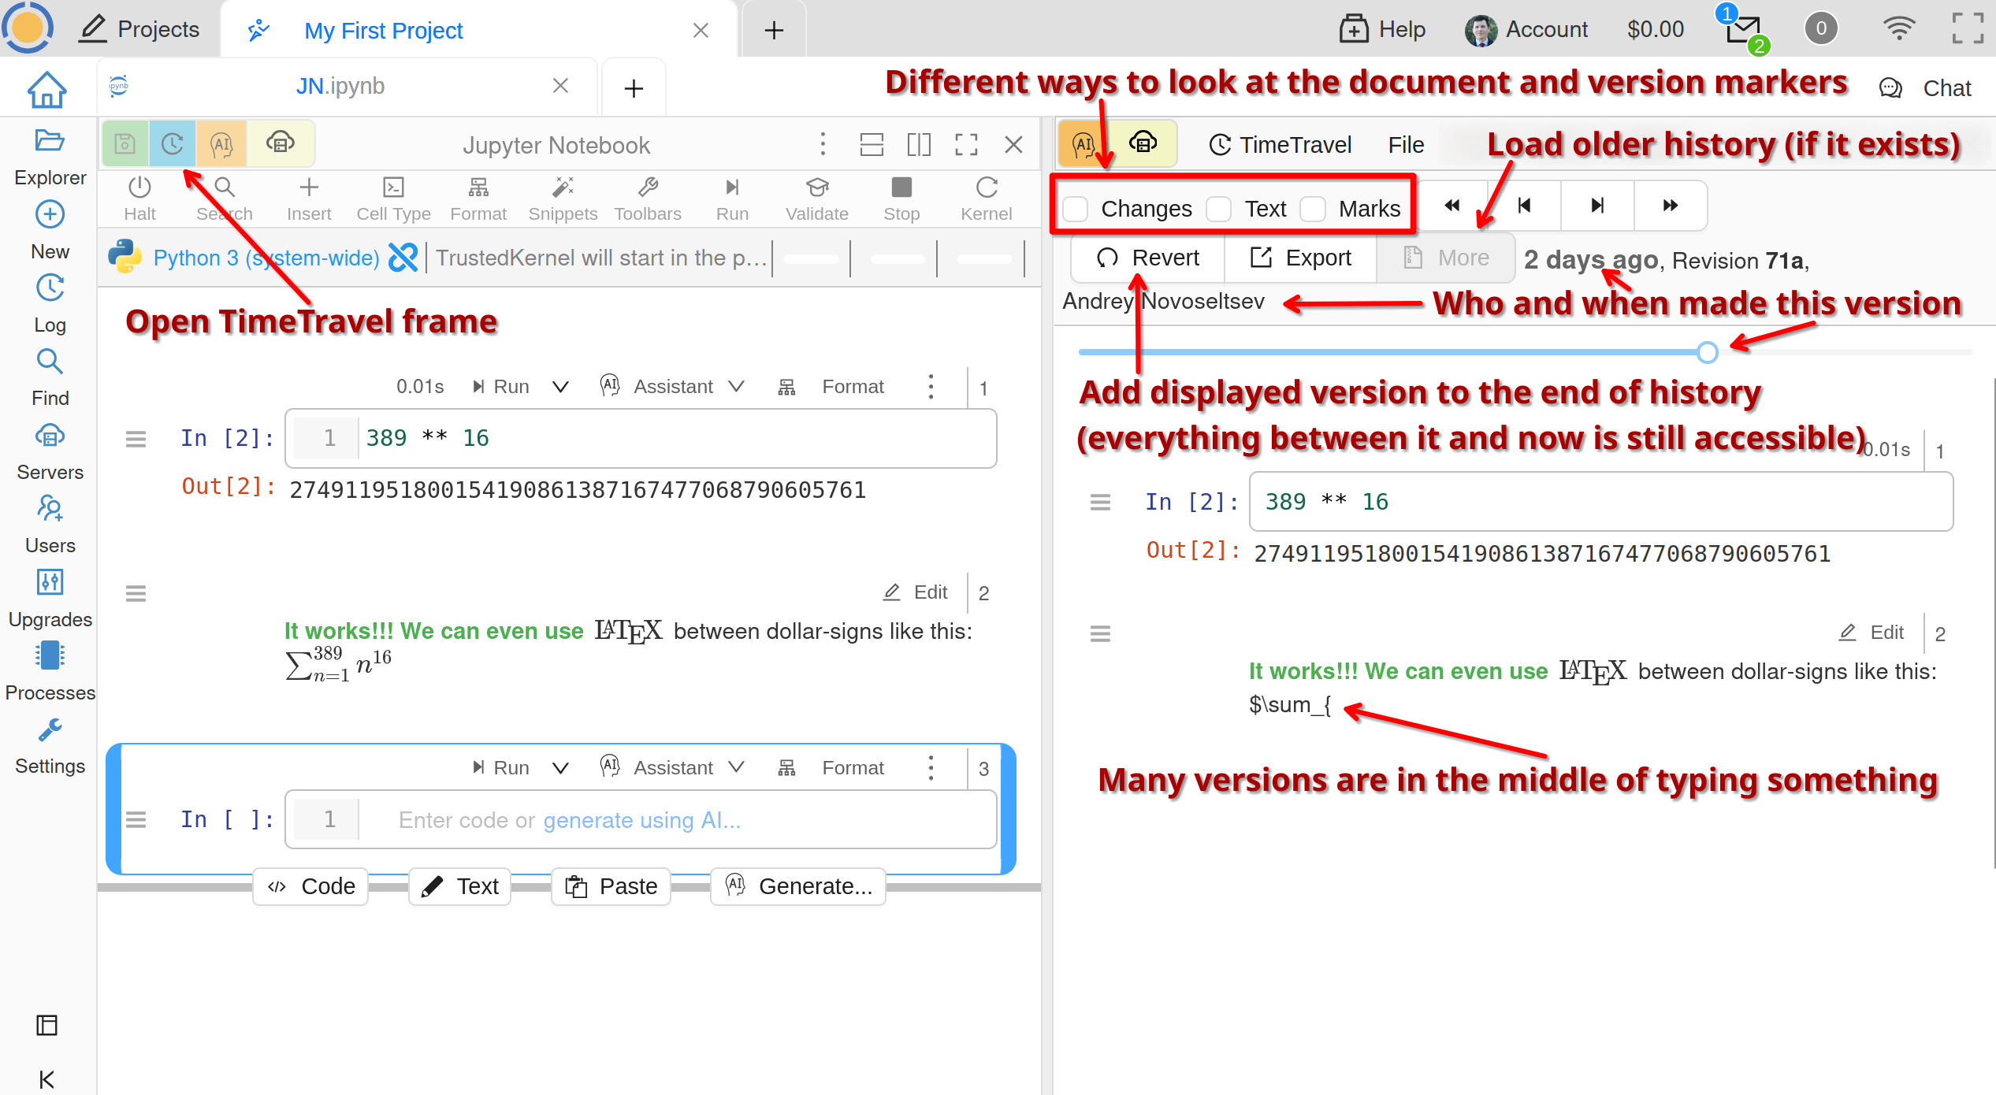Click the Revert button
Image resolution: width=1996 pixels, height=1095 pixels.
(1148, 258)
